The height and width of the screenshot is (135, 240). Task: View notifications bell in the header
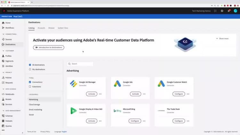click(229, 11)
